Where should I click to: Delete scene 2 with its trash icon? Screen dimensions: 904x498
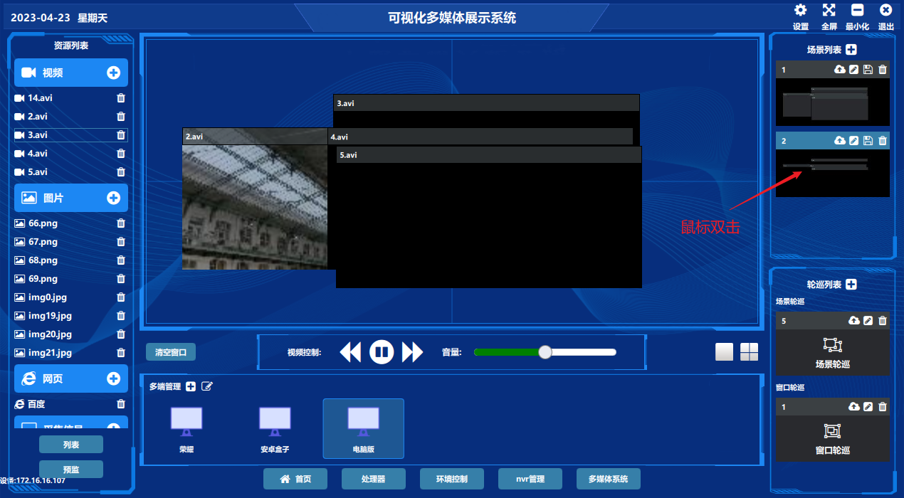click(x=883, y=141)
